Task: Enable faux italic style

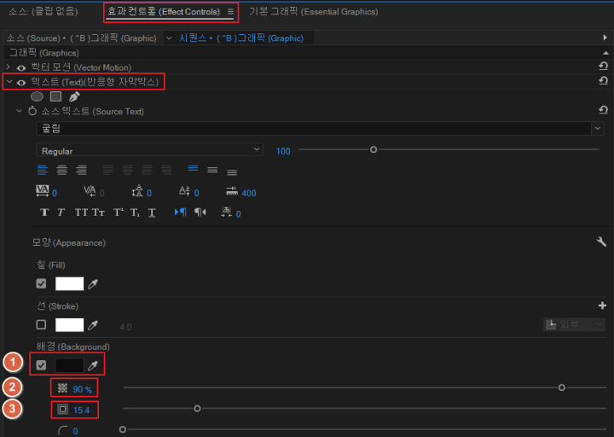Action: point(61,213)
